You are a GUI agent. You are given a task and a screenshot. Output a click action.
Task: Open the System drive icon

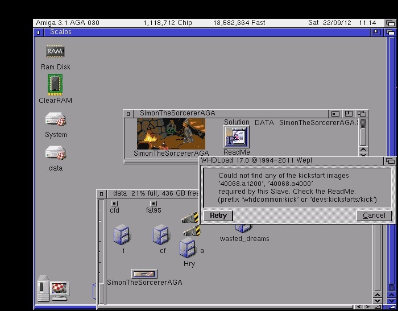click(x=55, y=120)
